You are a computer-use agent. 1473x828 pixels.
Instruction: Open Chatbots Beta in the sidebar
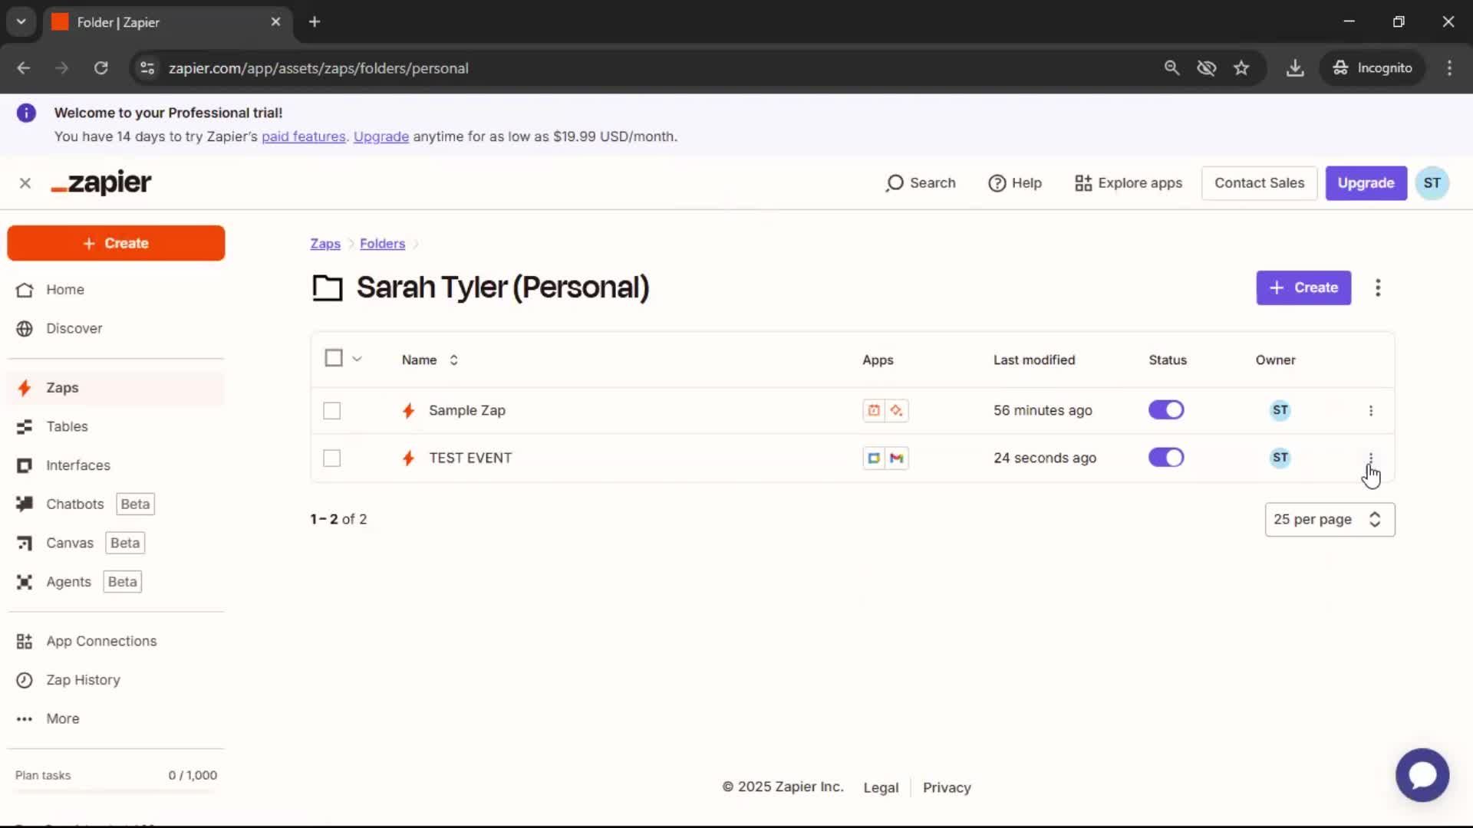(x=116, y=504)
